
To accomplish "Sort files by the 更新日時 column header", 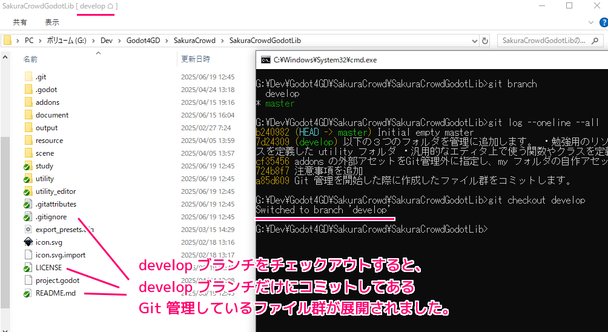I will pyautogui.click(x=196, y=59).
